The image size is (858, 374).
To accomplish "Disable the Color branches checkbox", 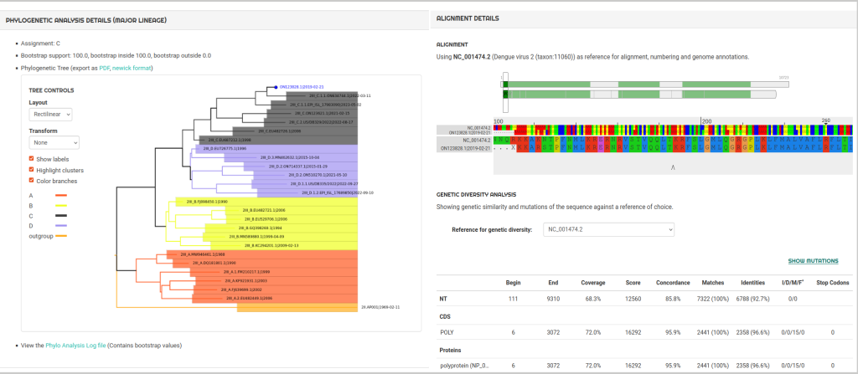I will coord(32,180).
